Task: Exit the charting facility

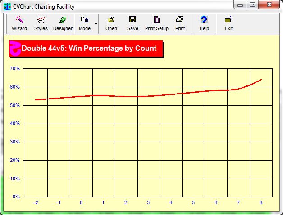Action: pos(228,23)
